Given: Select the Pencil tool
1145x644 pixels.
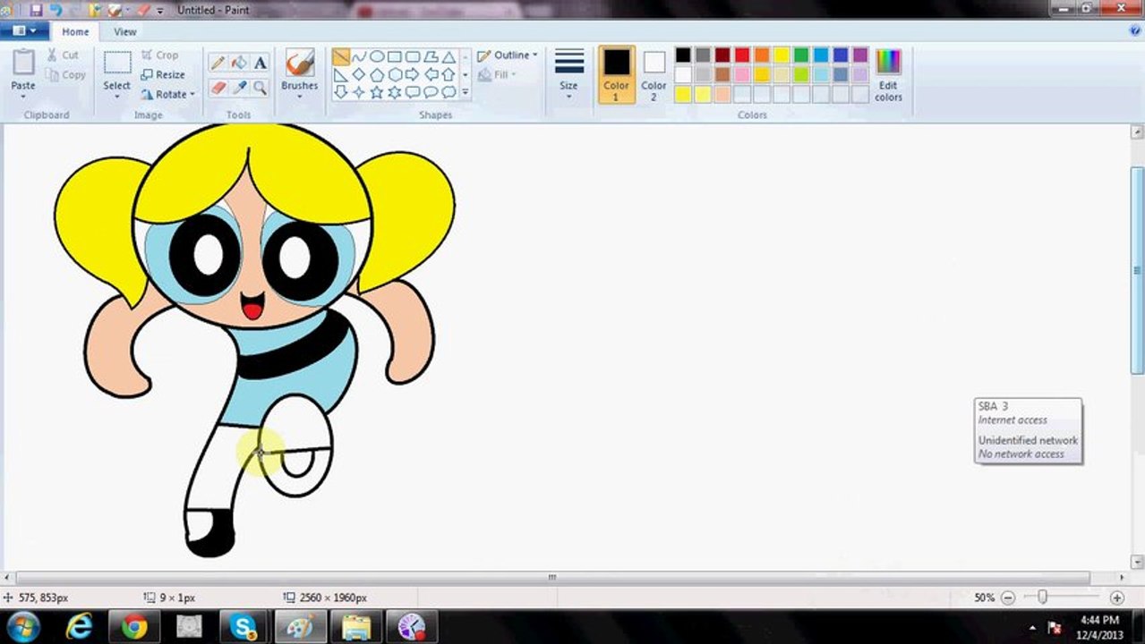Looking at the screenshot, I should tap(218, 63).
